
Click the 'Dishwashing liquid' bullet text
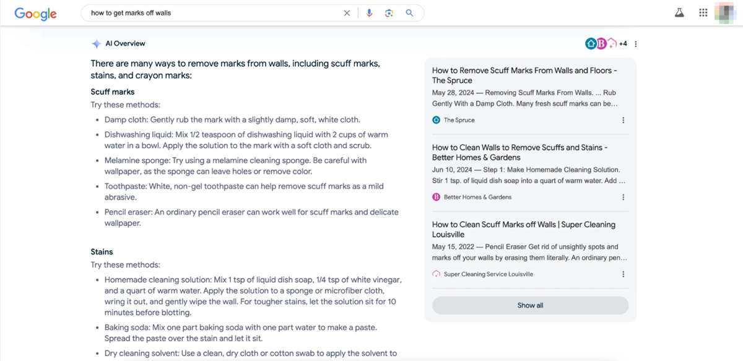coord(246,140)
